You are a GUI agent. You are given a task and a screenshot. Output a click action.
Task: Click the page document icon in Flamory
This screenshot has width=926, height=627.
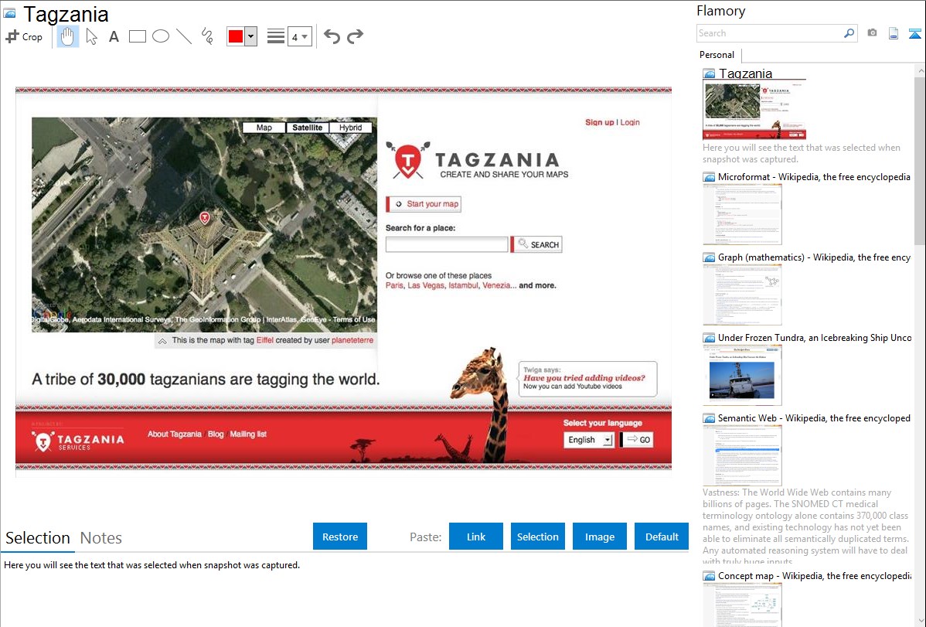point(894,33)
